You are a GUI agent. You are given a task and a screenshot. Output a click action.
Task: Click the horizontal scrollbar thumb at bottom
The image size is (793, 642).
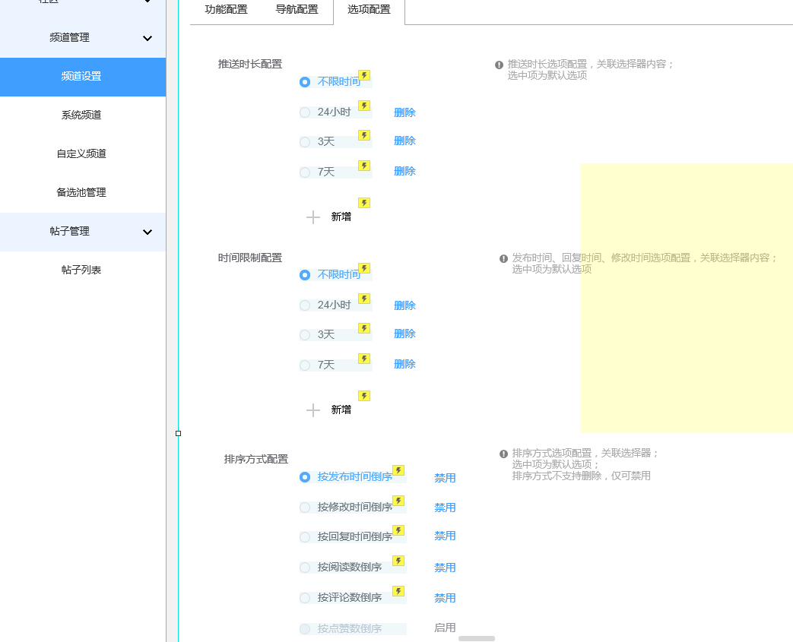477,638
